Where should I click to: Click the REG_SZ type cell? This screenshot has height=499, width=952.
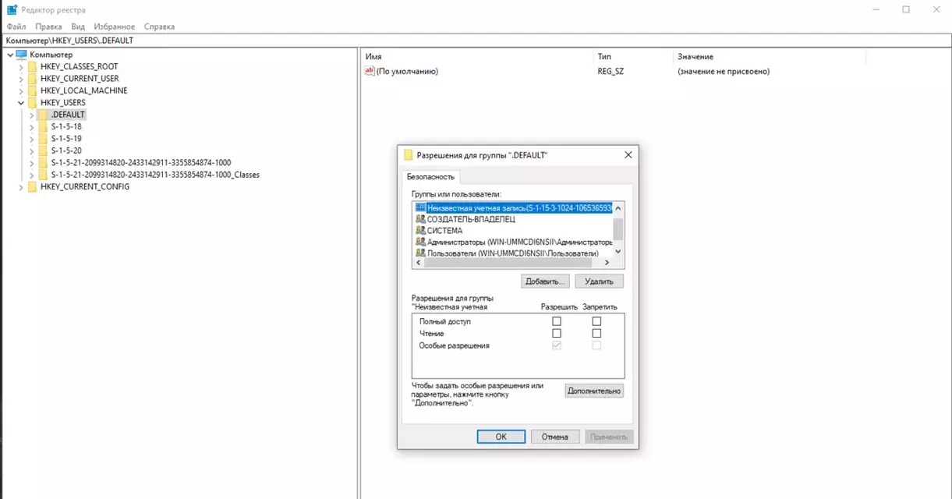point(610,71)
